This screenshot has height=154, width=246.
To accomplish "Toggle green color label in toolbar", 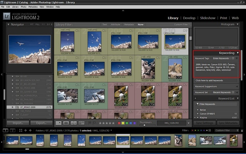I will point(127,123).
